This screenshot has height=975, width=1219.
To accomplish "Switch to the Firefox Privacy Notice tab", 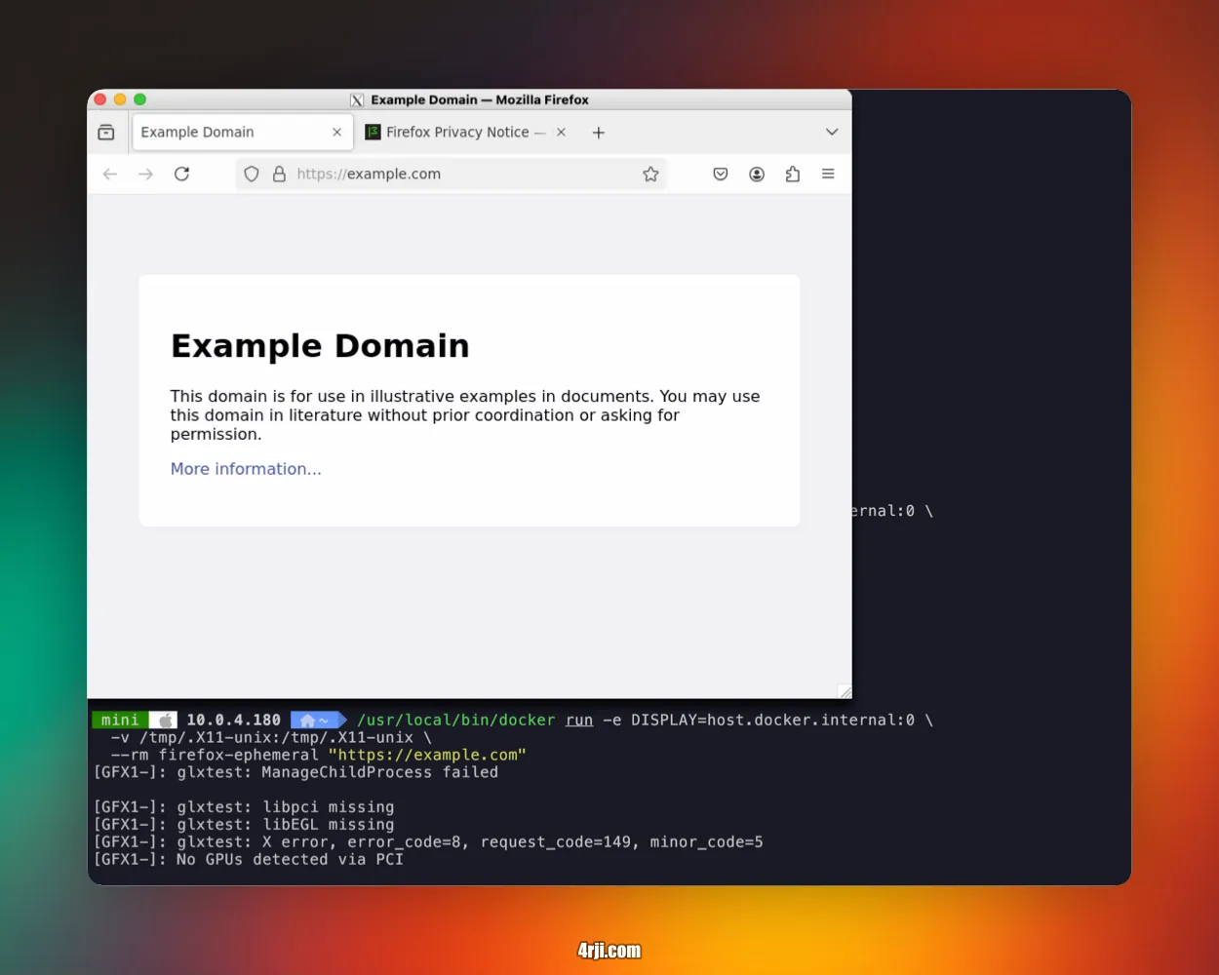I will click(458, 132).
